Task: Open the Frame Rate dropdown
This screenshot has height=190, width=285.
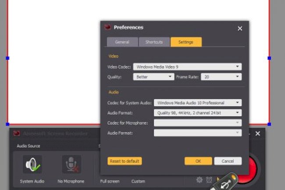Action: (221, 77)
